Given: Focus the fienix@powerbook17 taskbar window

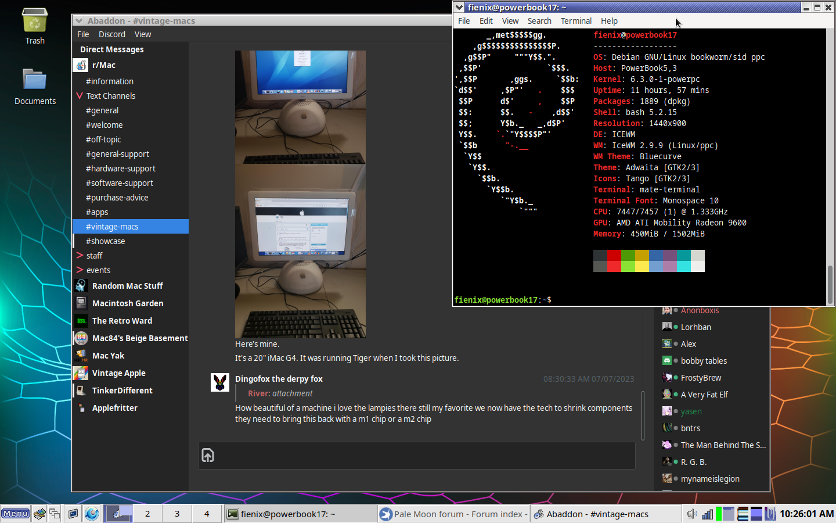Looking at the screenshot, I should point(300,514).
